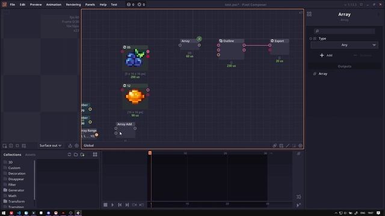
Task: Open the File menu
Action: 12,4
